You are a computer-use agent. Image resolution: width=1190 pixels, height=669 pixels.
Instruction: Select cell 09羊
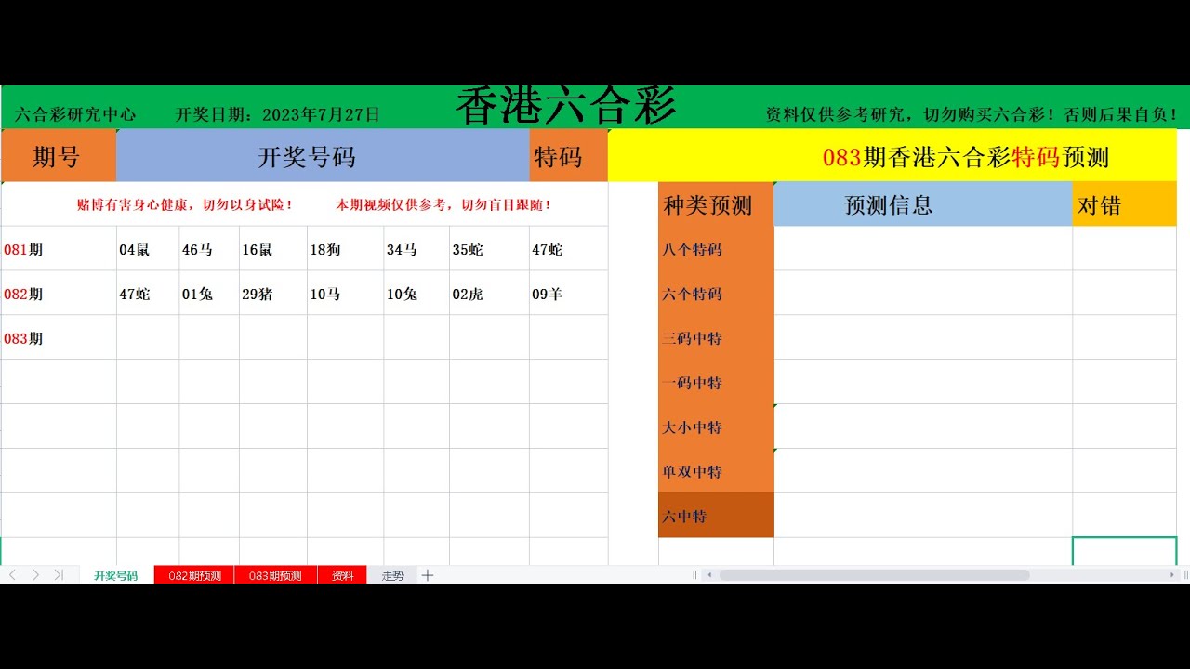[x=568, y=294]
